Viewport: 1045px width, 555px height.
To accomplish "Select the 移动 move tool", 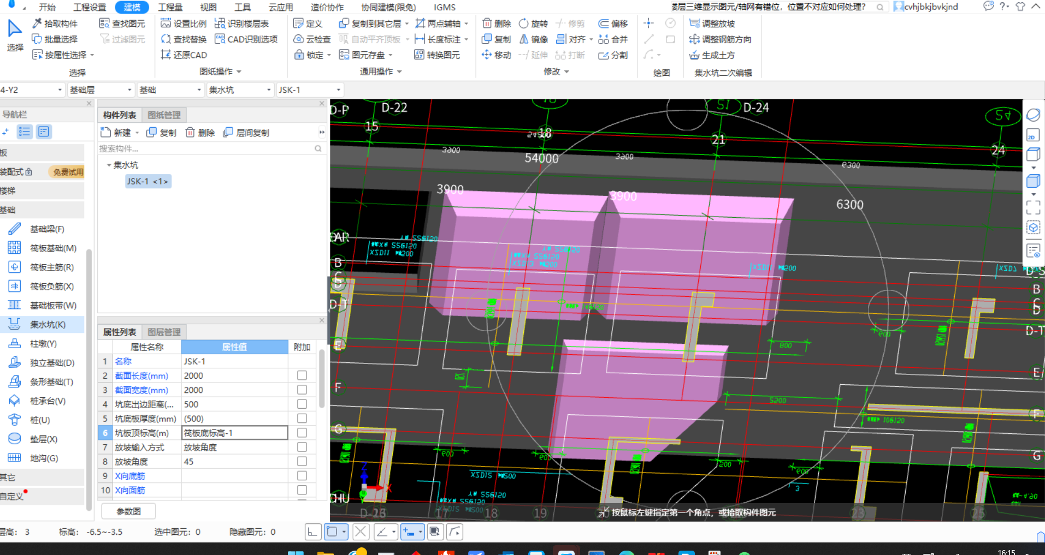I will tap(497, 55).
